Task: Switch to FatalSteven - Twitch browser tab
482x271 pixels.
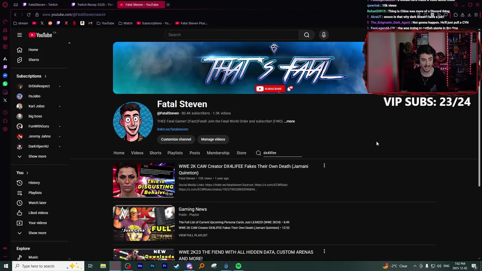Action: pos(43,5)
